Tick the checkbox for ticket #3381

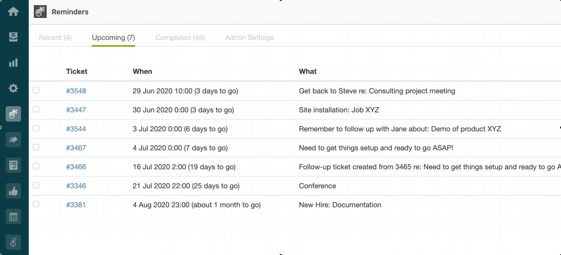tap(36, 204)
